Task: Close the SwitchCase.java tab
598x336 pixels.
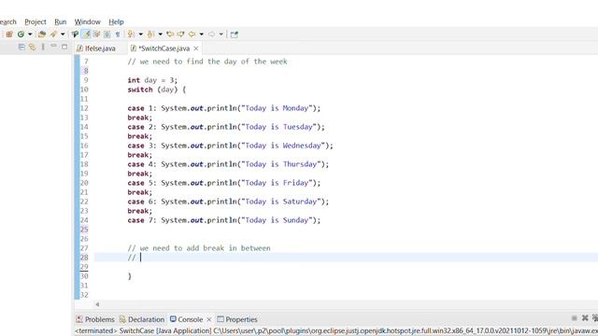Action: pos(196,49)
